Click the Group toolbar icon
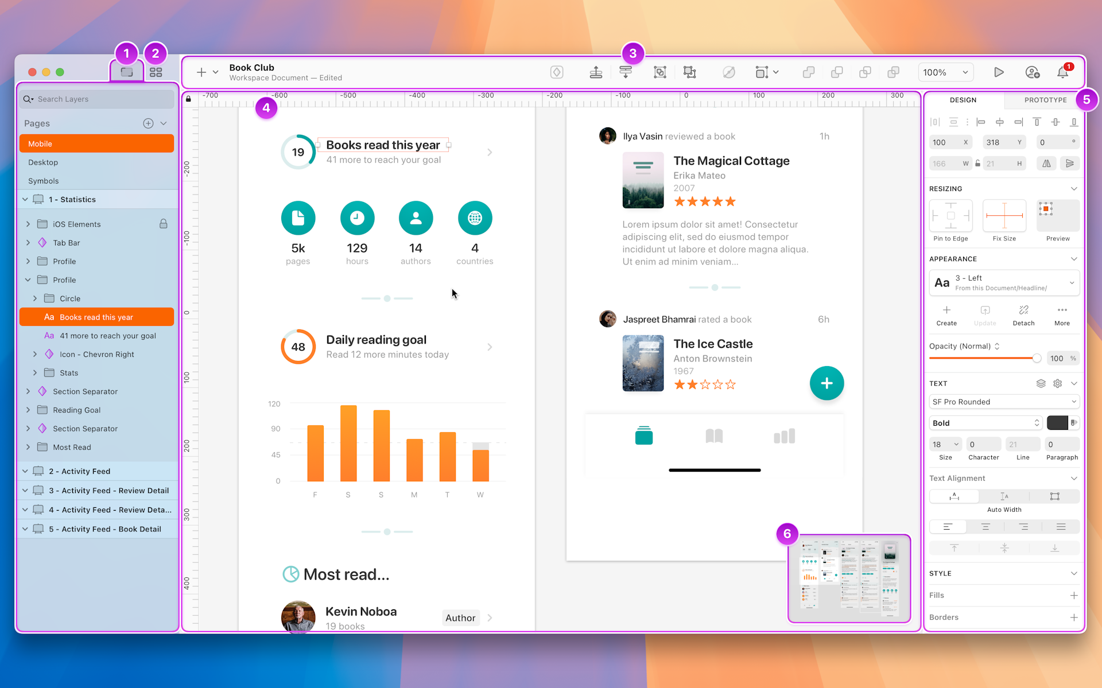1102x688 pixels. tap(660, 72)
